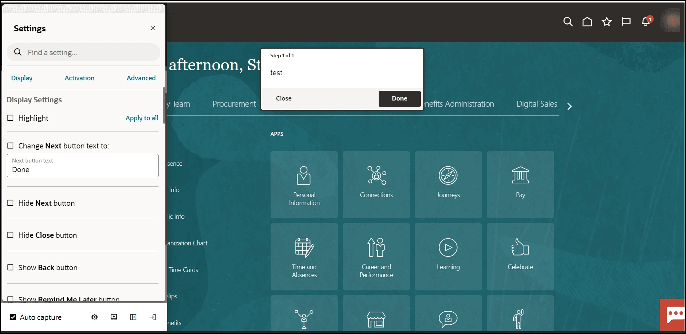The width and height of the screenshot is (686, 334).
Task: Open the Advanced settings tab
Action: pyautogui.click(x=141, y=78)
